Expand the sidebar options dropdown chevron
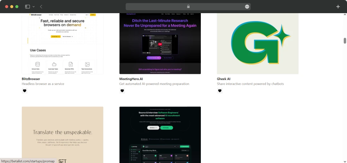The height and width of the screenshot is (163, 347). click(x=34, y=7)
